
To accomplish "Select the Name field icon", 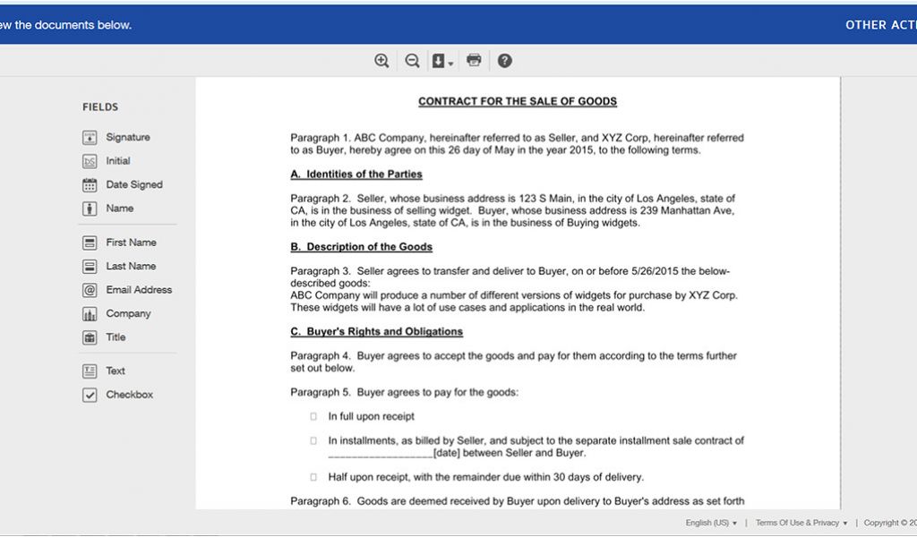I will coord(90,209).
